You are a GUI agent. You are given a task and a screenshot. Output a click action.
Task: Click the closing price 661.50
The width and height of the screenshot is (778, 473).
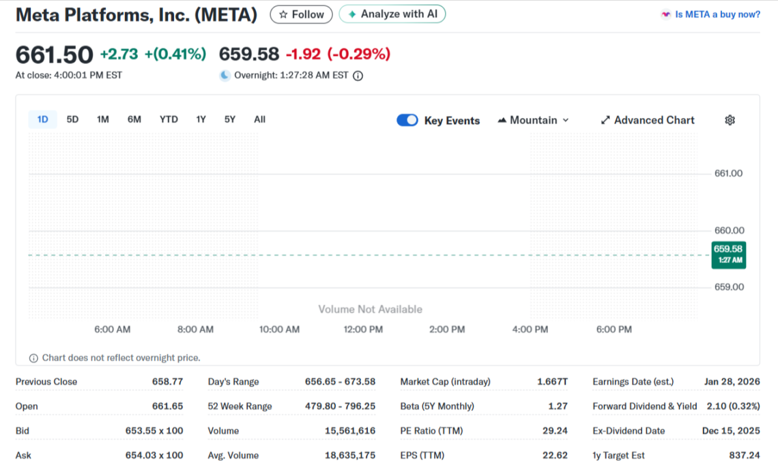point(54,55)
